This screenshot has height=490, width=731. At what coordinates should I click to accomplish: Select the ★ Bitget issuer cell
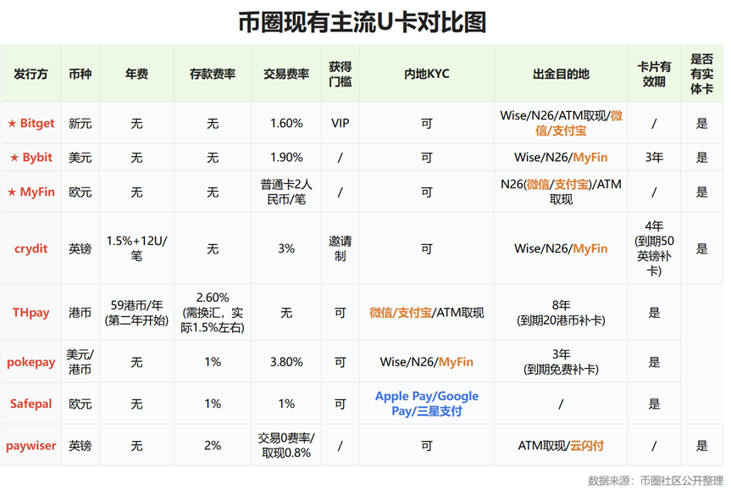(30, 123)
